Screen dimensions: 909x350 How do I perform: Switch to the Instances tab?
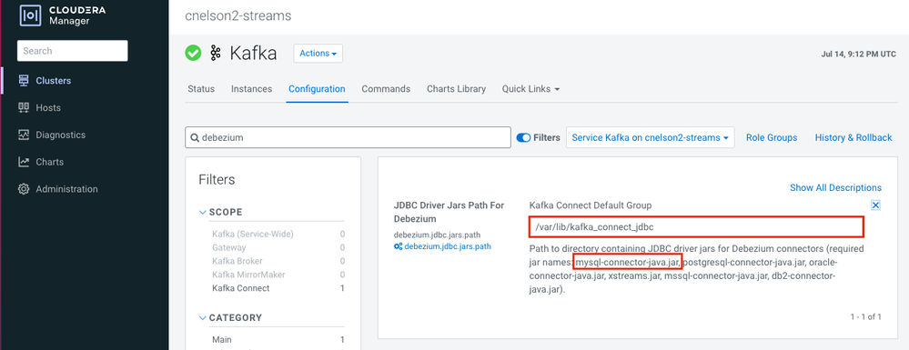[x=252, y=89]
